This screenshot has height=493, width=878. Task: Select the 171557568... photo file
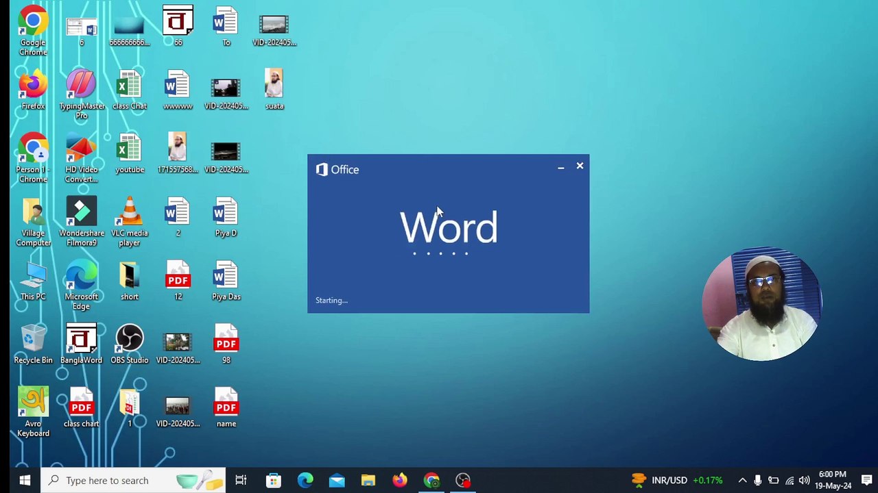(x=178, y=153)
